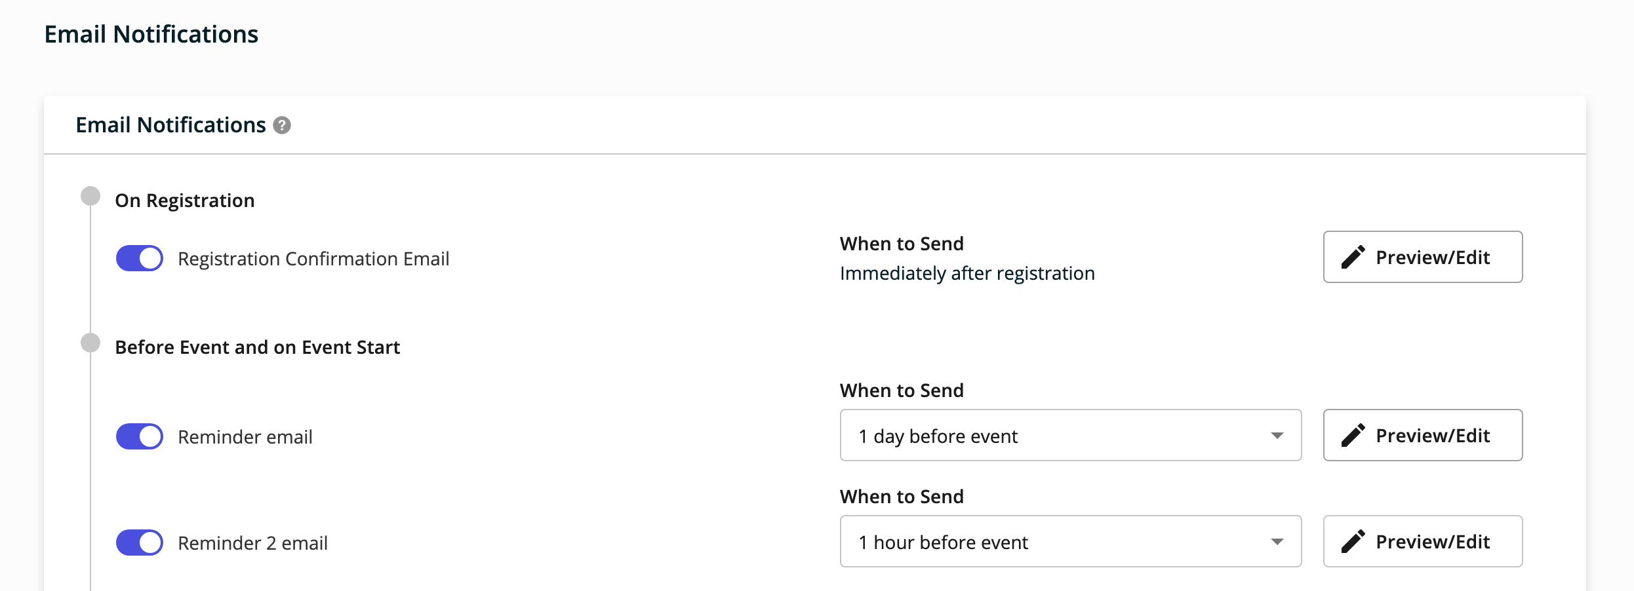Disable the Registration Confirmation Email toggle
The image size is (1634, 591).
[x=139, y=258]
